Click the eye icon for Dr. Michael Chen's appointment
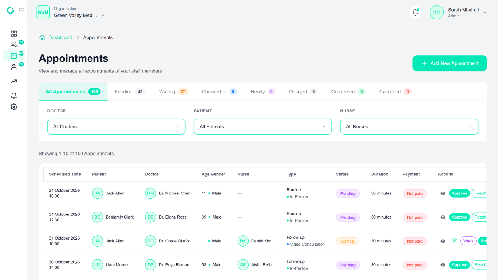The image size is (498, 280). click(x=443, y=193)
